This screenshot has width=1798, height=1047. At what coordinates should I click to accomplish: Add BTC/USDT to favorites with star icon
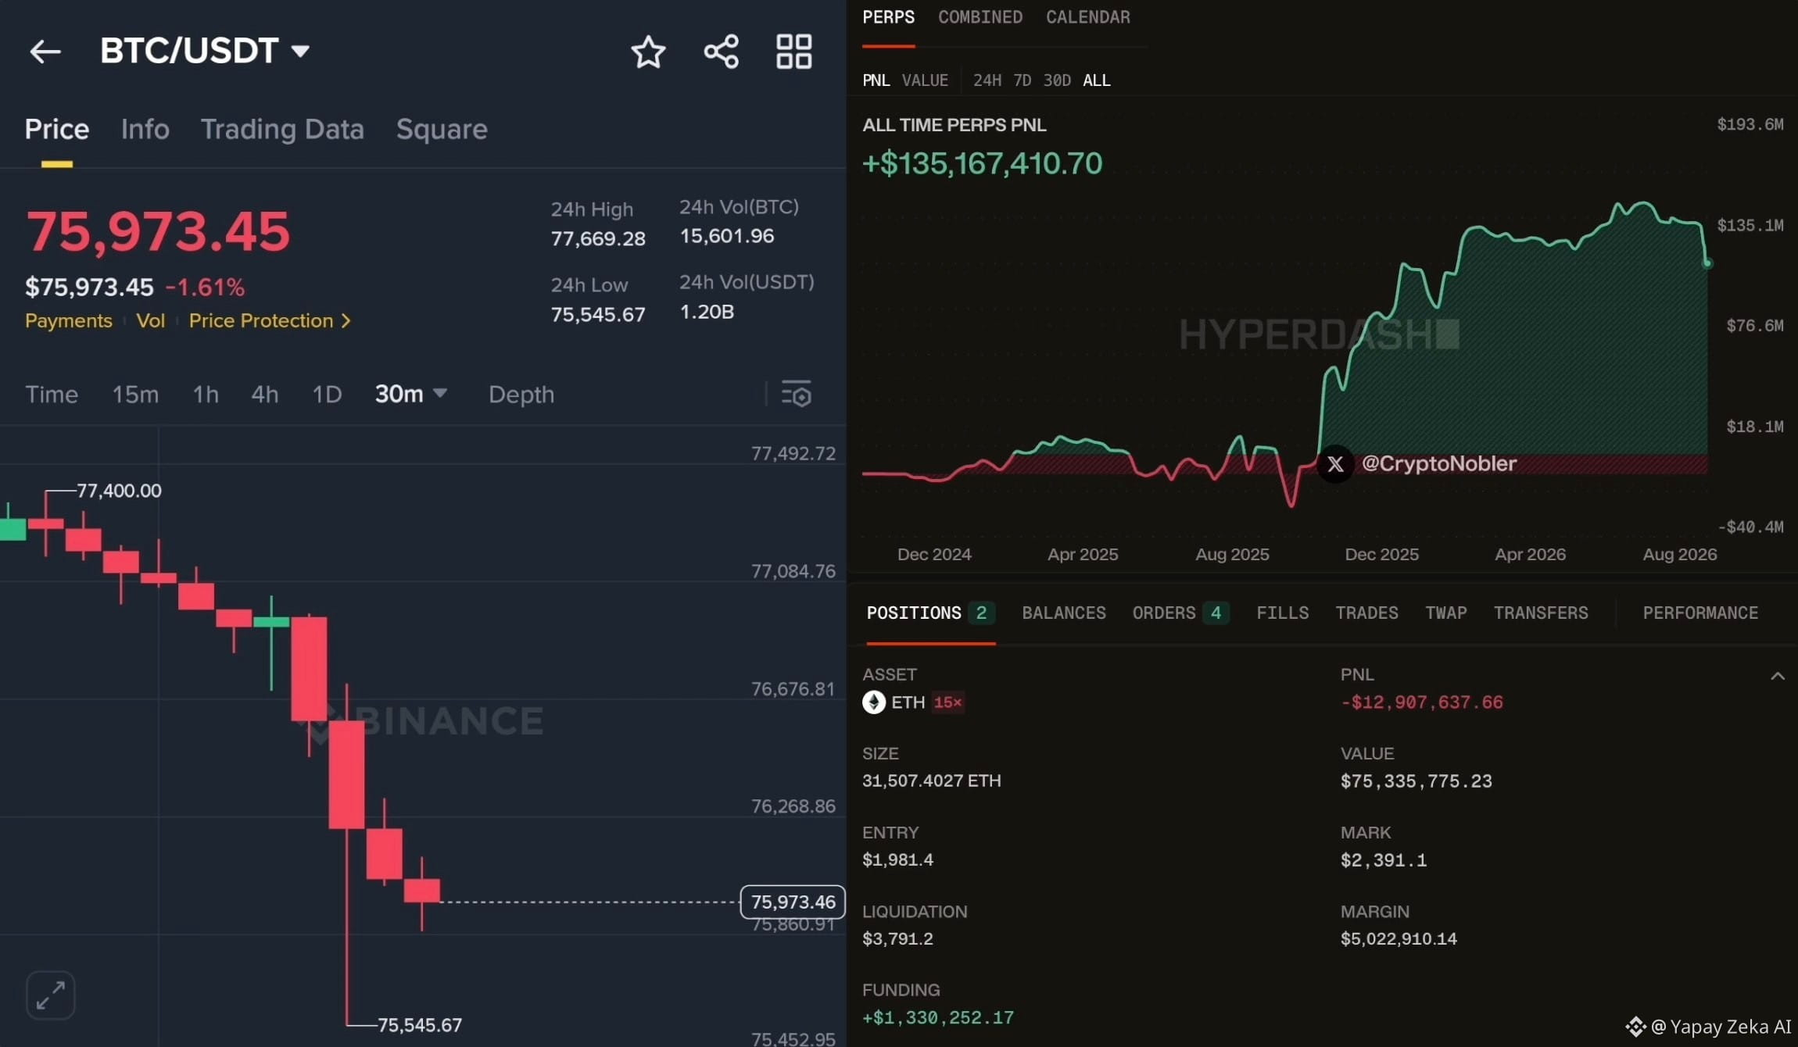648,52
